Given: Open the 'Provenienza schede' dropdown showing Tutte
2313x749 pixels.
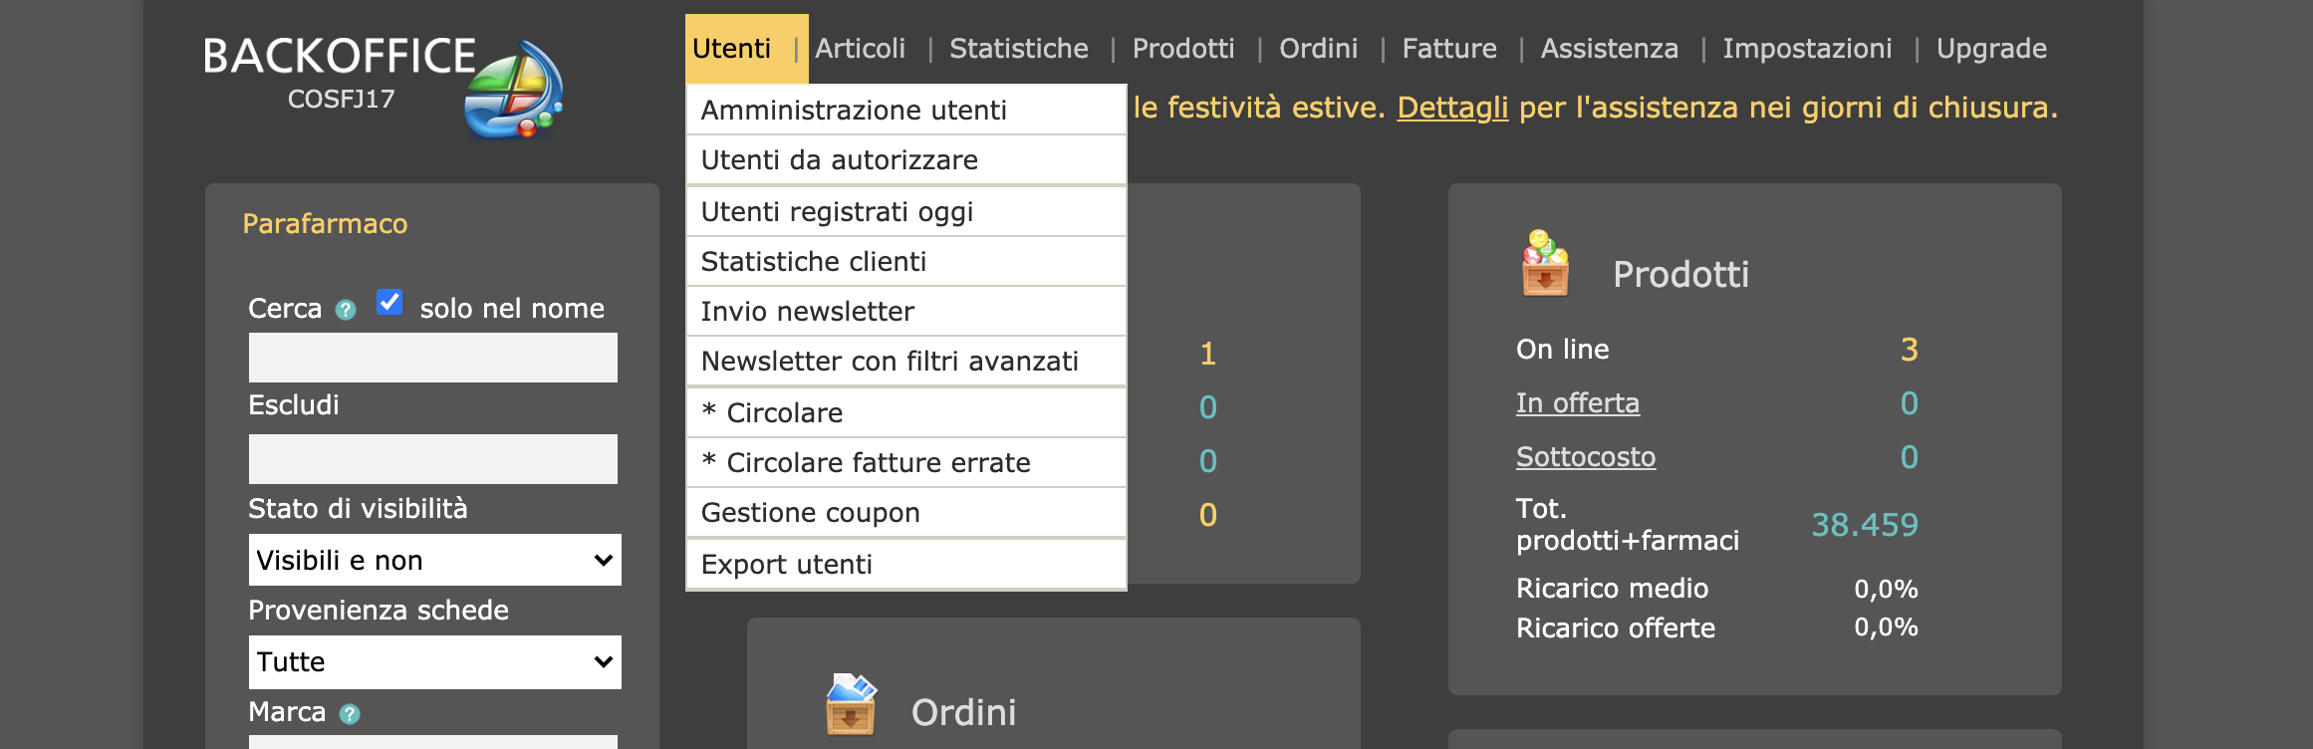Looking at the screenshot, I should [434, 661].
